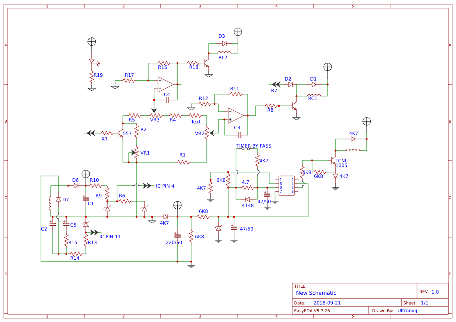456x322 pixels.
Task: Click the 4148 diode symbol
Action: [x=248, y=199]
